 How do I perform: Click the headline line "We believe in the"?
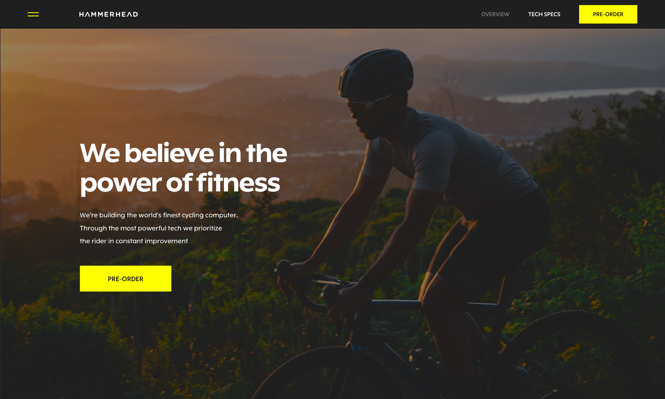pos(183,153)
